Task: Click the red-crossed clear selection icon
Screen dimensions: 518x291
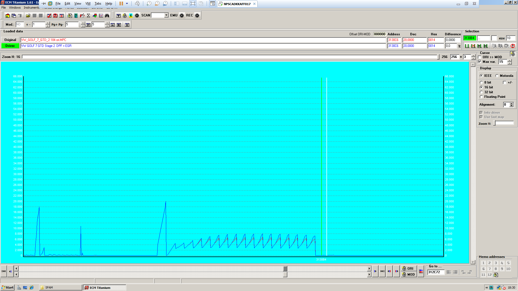Action: tap(473, 46)
